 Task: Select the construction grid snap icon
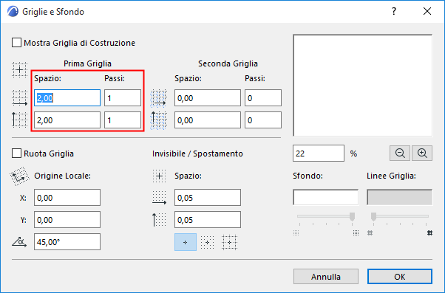pos(229,242)
